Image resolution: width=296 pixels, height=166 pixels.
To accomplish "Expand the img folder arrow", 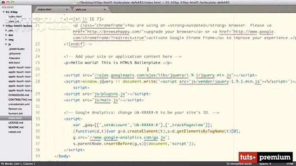I will click(x=6, y=40).
